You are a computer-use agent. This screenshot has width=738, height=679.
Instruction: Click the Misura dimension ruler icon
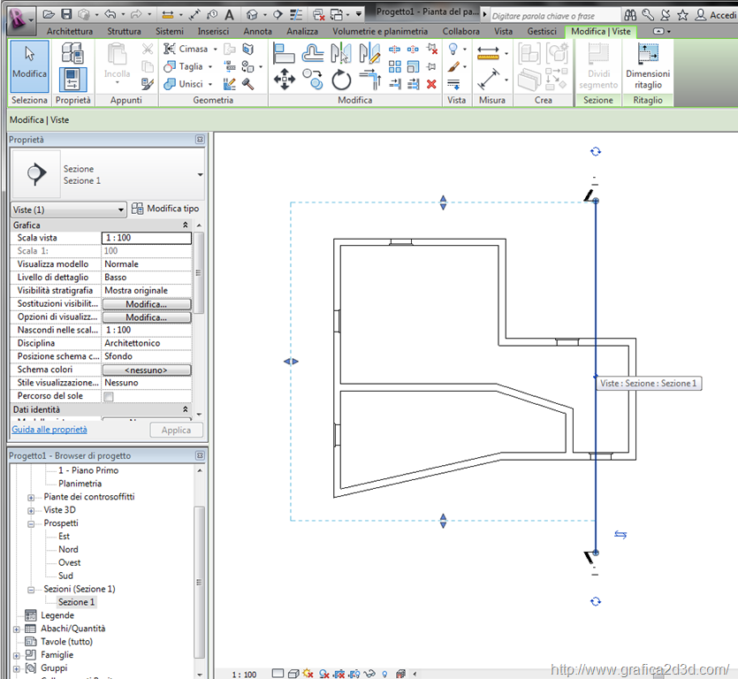pyautogui.click(x=487, y=54)
